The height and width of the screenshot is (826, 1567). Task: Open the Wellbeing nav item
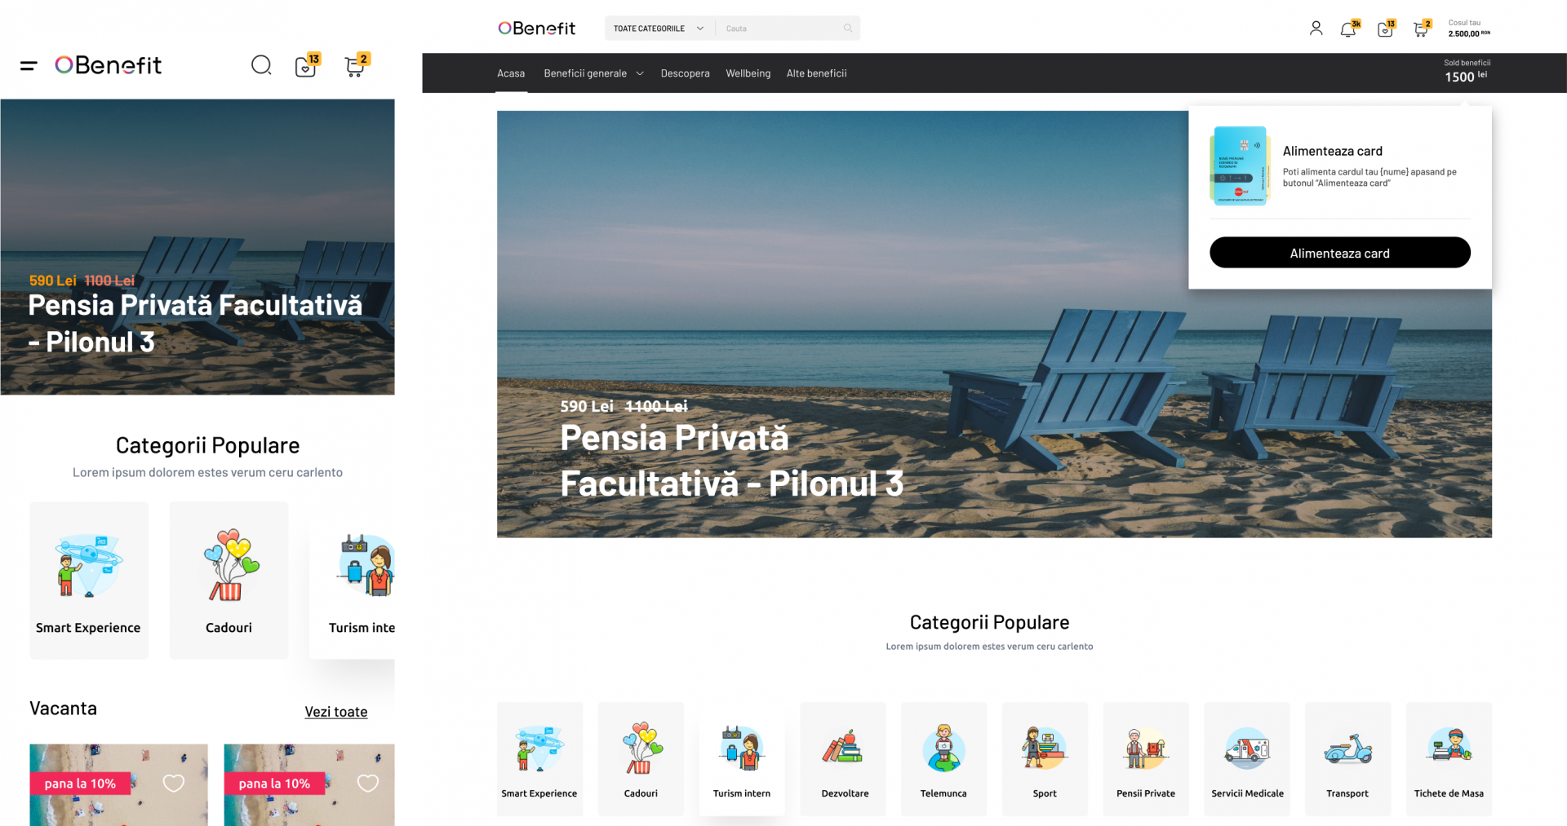click(x=748, y=73)
